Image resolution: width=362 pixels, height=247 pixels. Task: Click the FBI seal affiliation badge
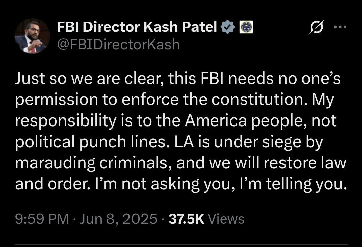pos(246,27)
